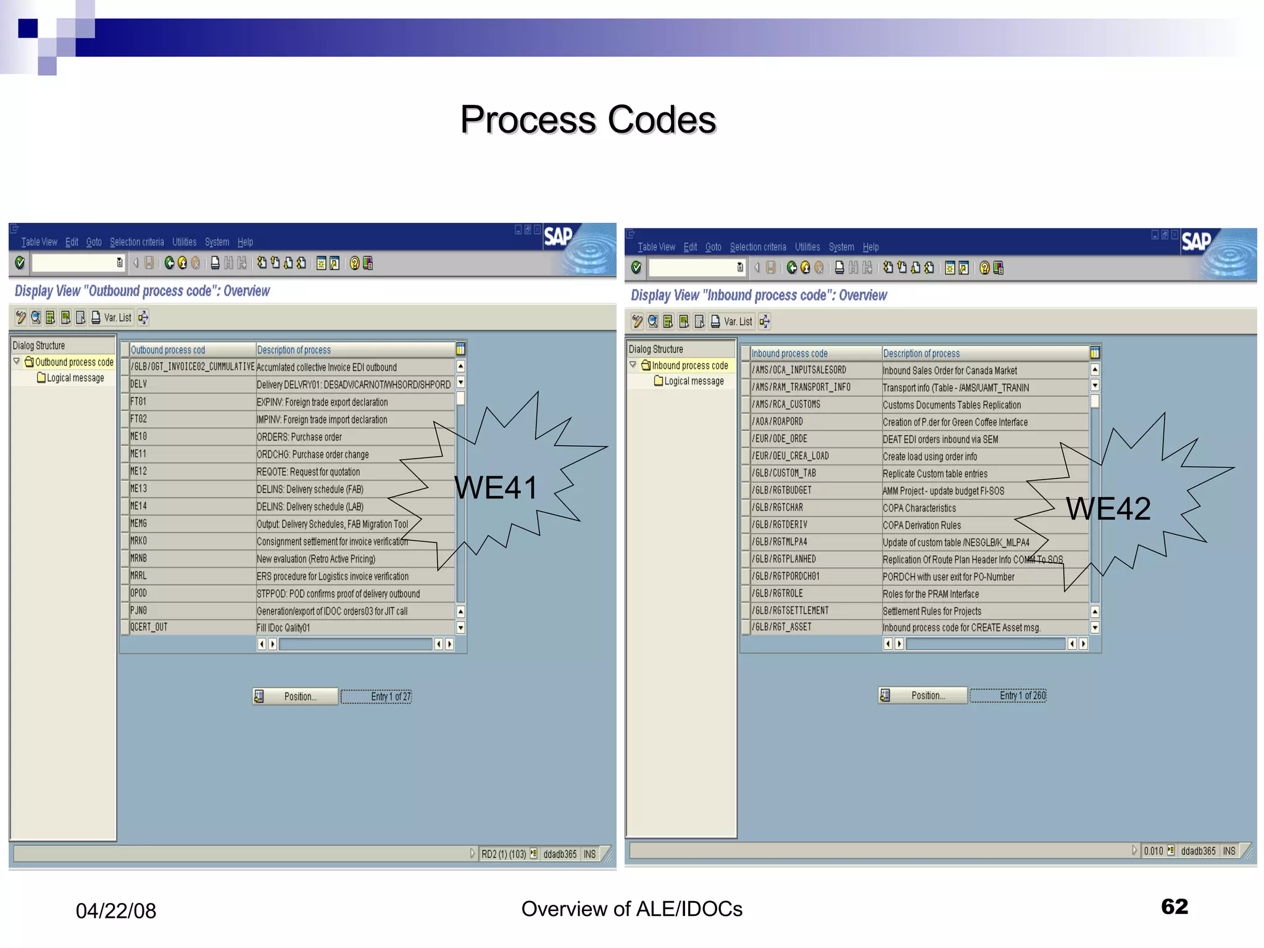Click command input field in Outbound window
This screenshot has width=1264, height=948.
[x=73, y=264]
